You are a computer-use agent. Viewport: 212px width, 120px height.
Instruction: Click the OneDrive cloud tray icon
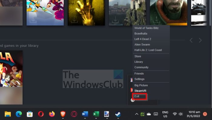149,114
